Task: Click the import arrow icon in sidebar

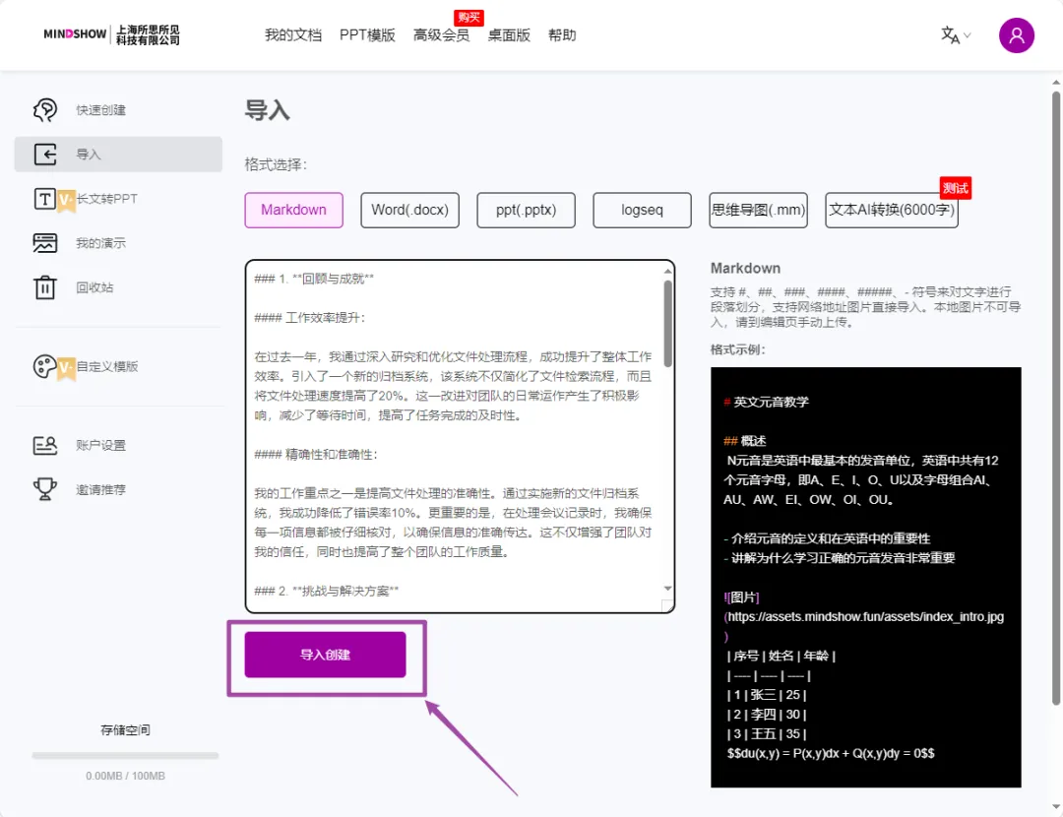Action: point(44,155)
